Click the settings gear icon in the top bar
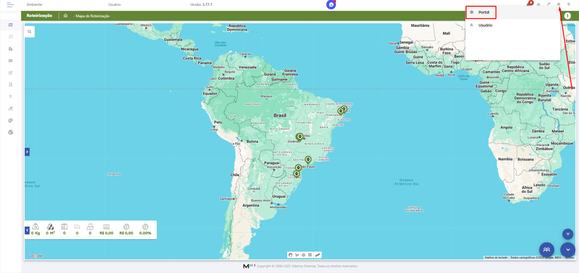This screenshot has height=273, width=579. (559, 4)
